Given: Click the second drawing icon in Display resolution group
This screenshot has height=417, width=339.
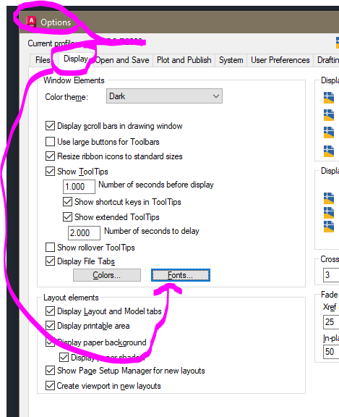Looking at the screenshot, I should 329,115.
